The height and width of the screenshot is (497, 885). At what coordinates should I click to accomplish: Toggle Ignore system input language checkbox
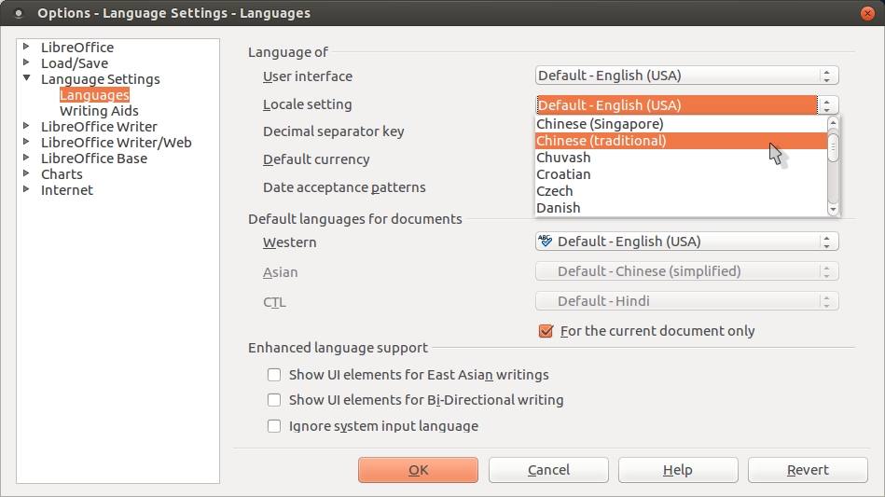(x=274, y=426)
